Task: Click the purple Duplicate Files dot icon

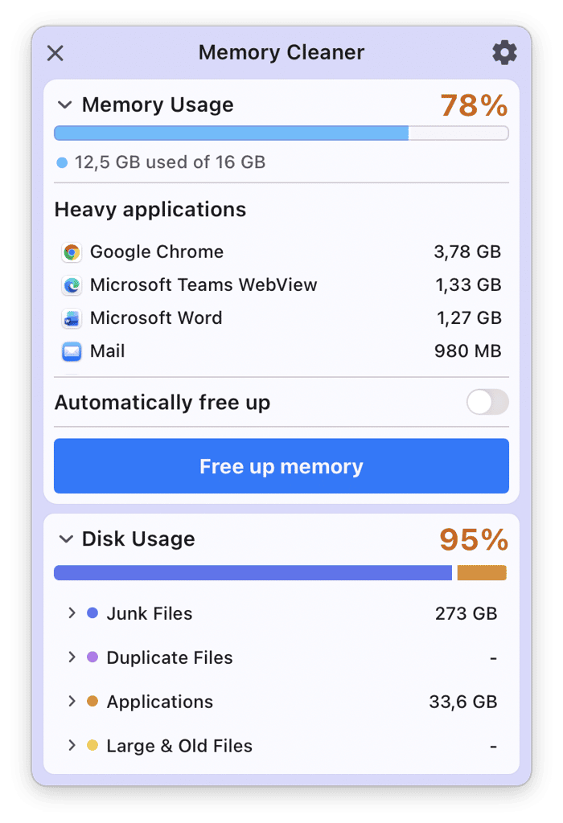Action: [x=94, y=657]
